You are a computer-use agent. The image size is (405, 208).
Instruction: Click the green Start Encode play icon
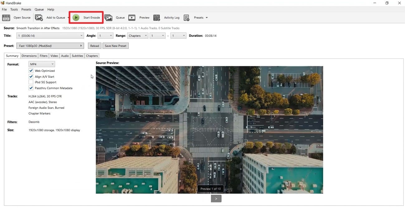[x=76, y=18]
